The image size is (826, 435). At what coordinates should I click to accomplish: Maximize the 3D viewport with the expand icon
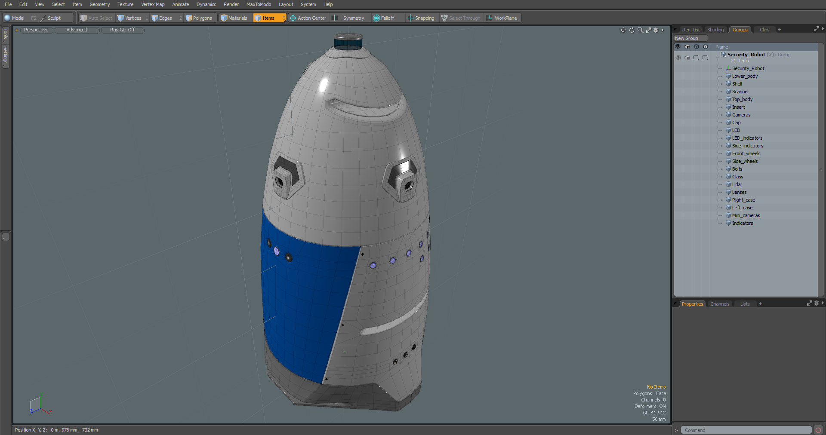(x=648, y=30)
